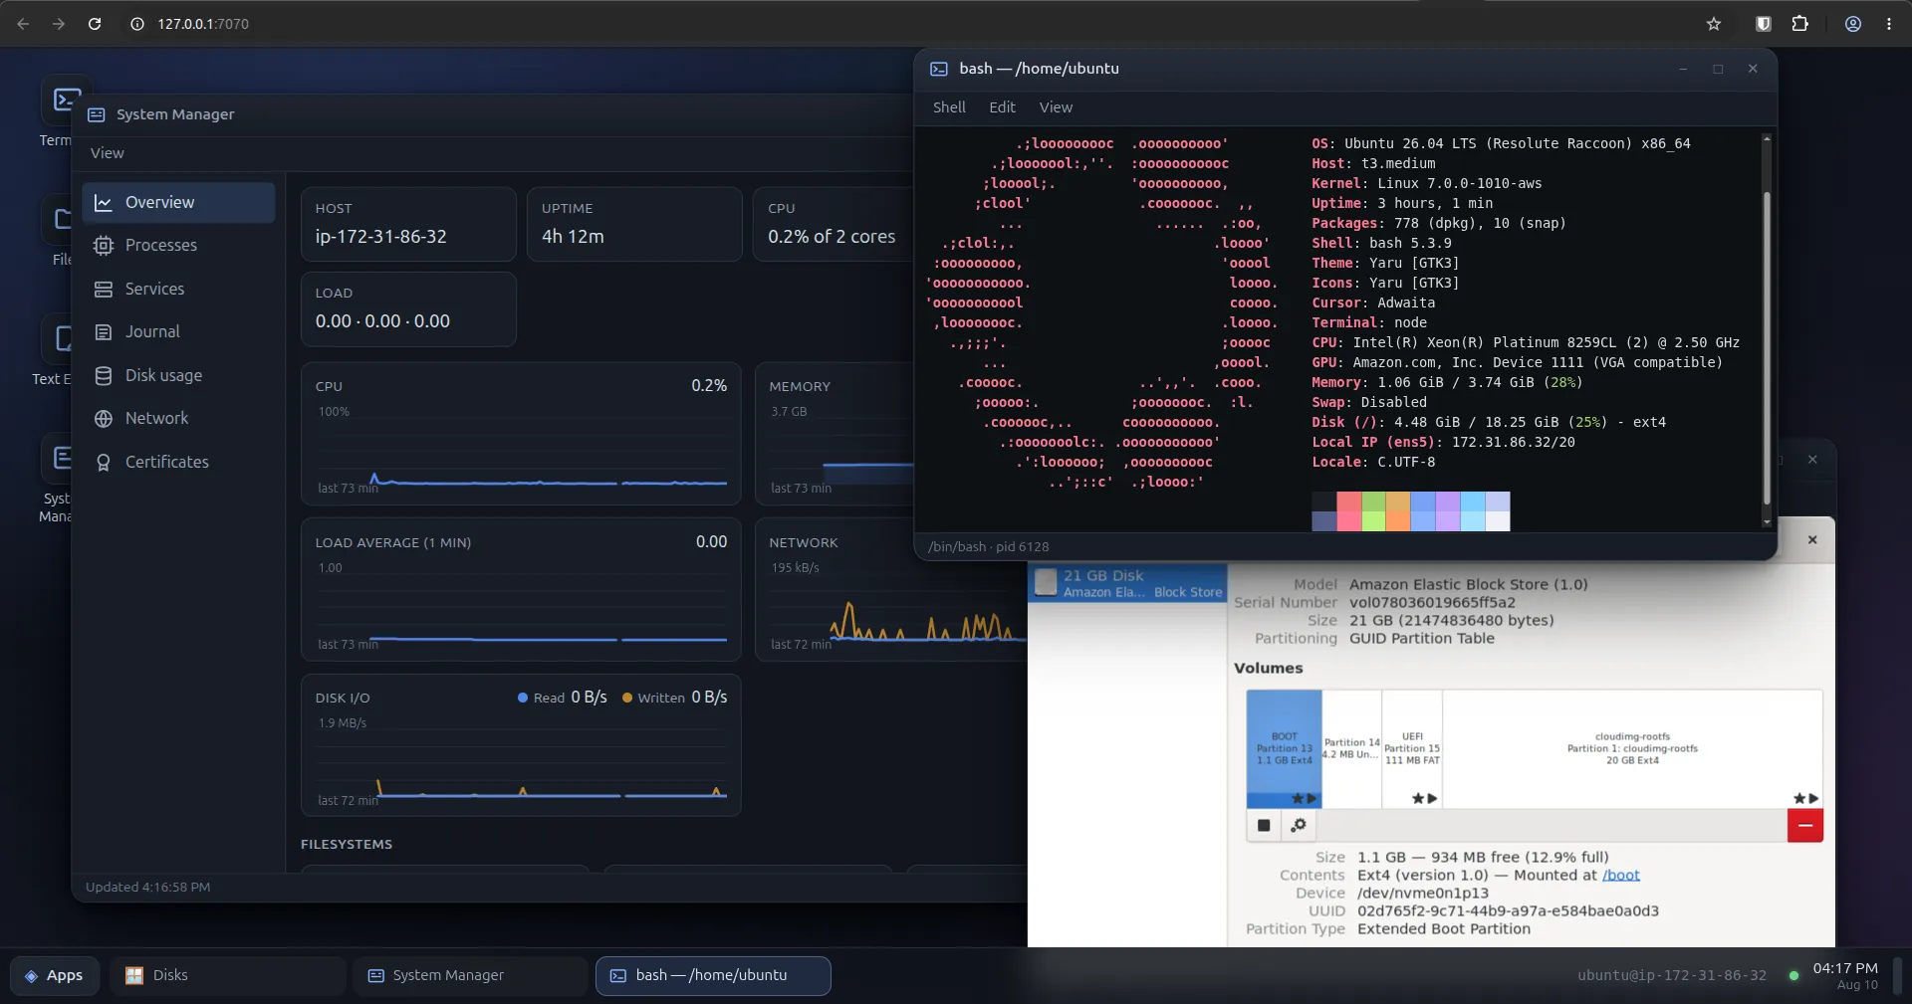Viewport: 1912px width, 1004px height.
Task: Switch to System Manager from the taskbar
Action: (x=470, y=975)
